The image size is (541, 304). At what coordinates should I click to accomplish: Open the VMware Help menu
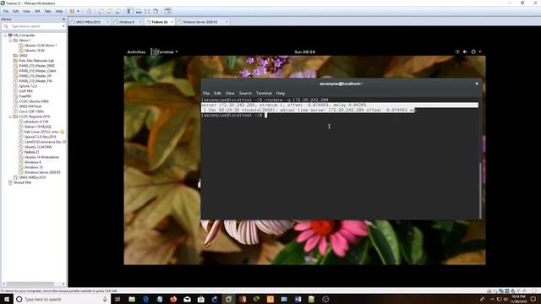point(59,11)
